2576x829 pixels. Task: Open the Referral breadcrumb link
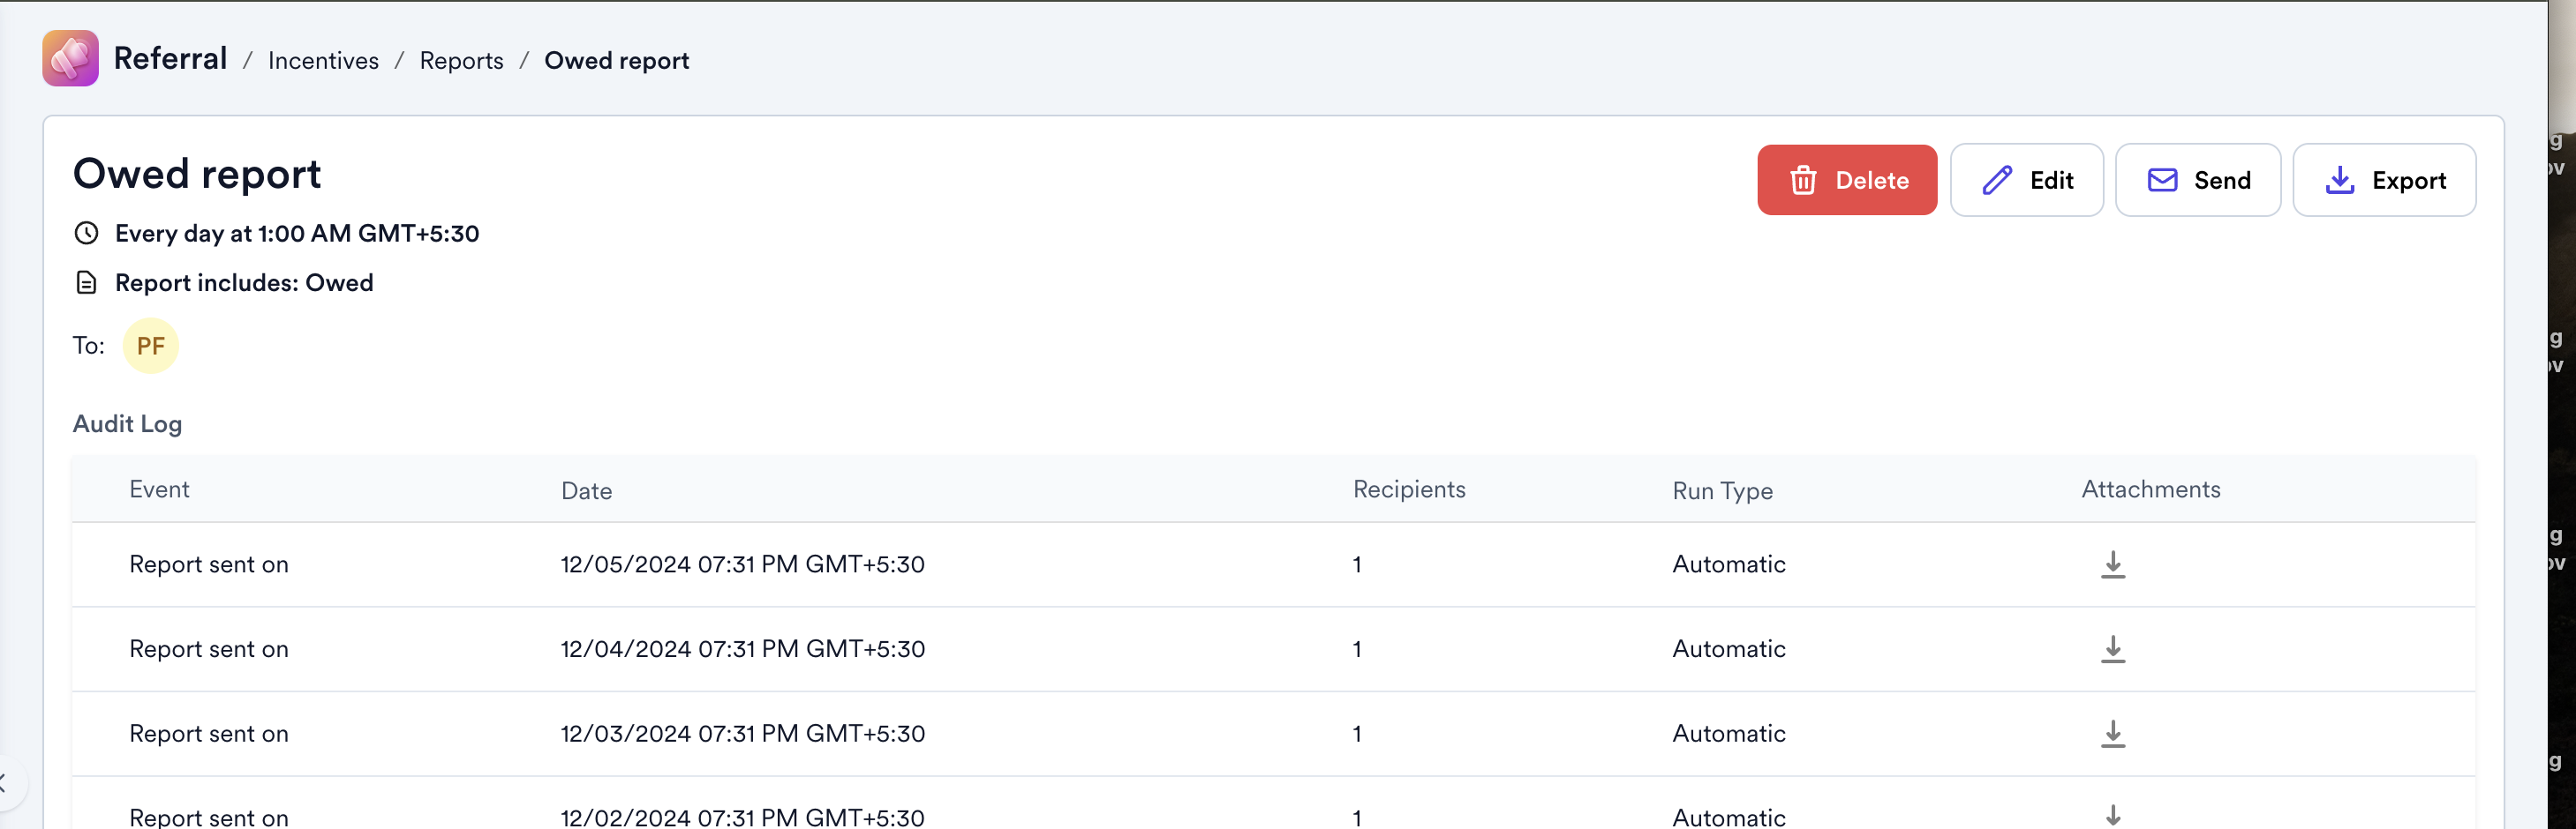170,59
